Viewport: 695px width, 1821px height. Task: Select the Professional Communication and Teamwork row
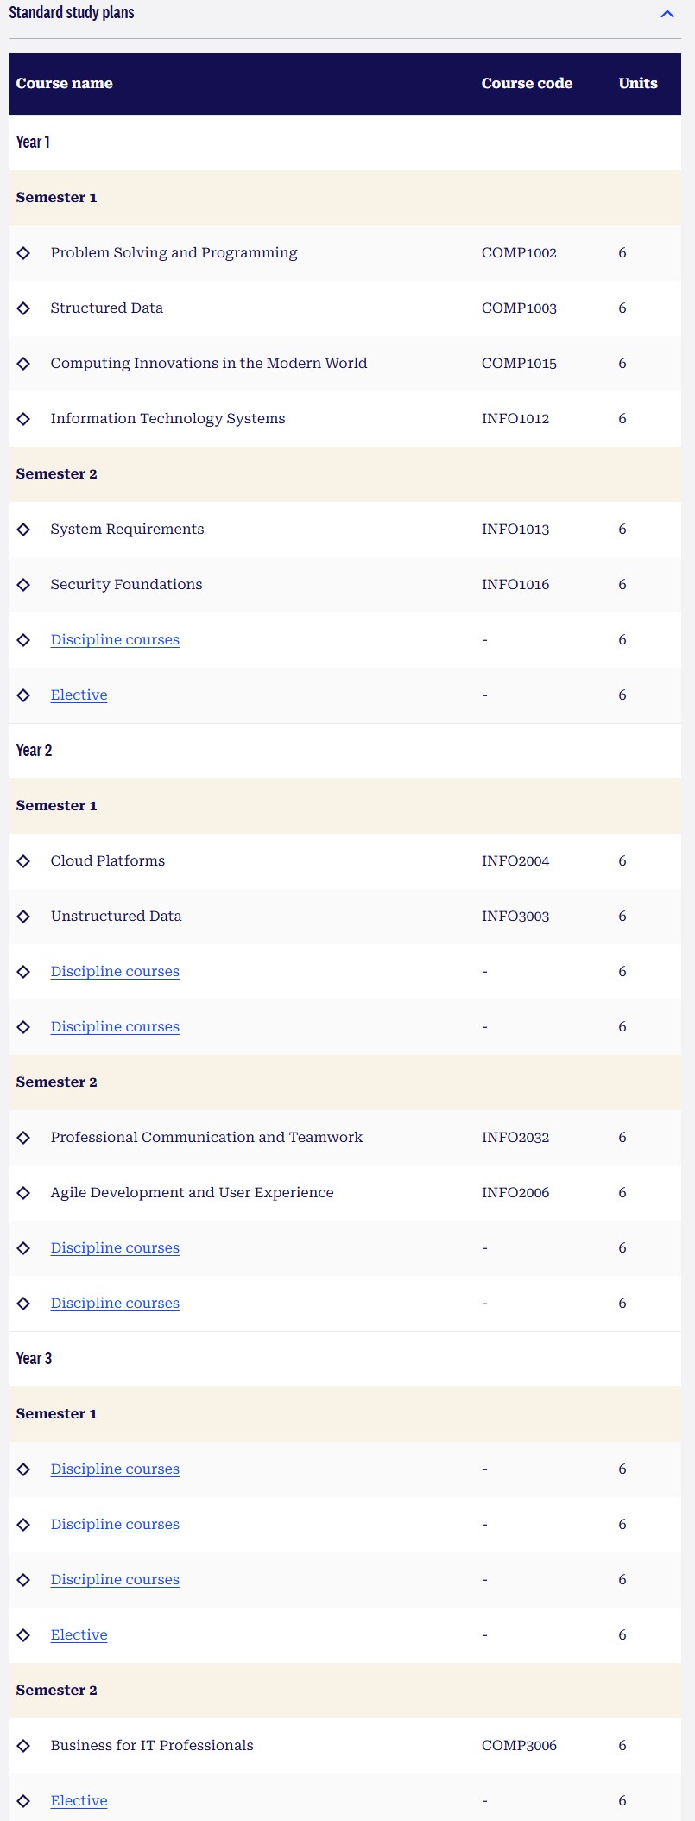(345, 1138)
